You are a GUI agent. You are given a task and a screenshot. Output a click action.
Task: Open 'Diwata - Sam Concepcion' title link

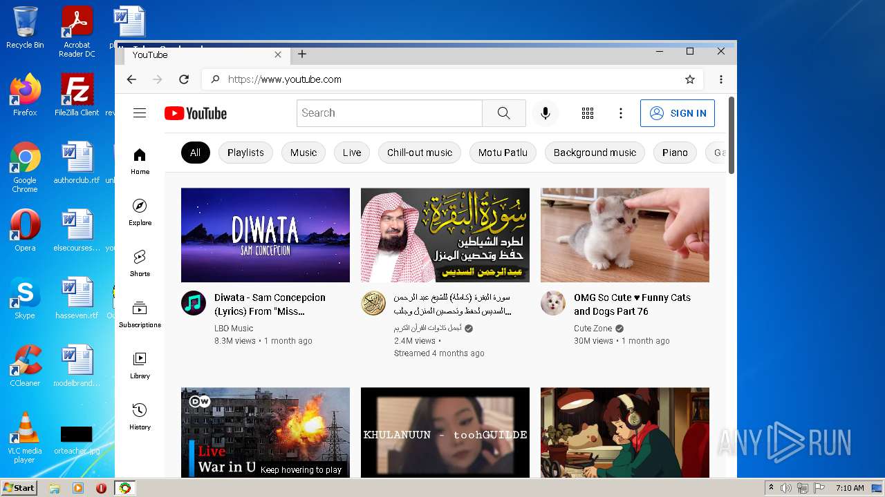coord(270,304)
